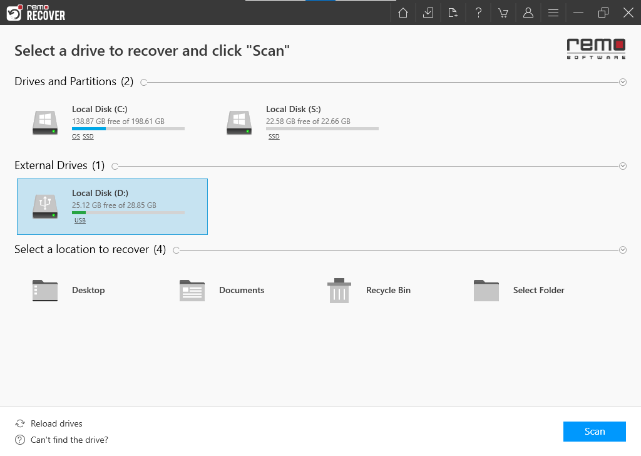Select the Documents recovery location icon
This screenshot has width=641, height=456.
[x=192, y=290]
